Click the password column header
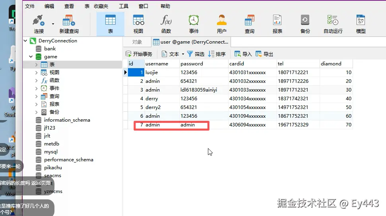The image size is (386, 216). tap(204, 63)
